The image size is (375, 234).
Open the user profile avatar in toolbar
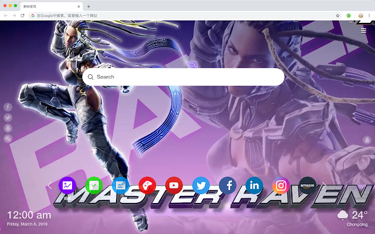(x=361, y=16)
